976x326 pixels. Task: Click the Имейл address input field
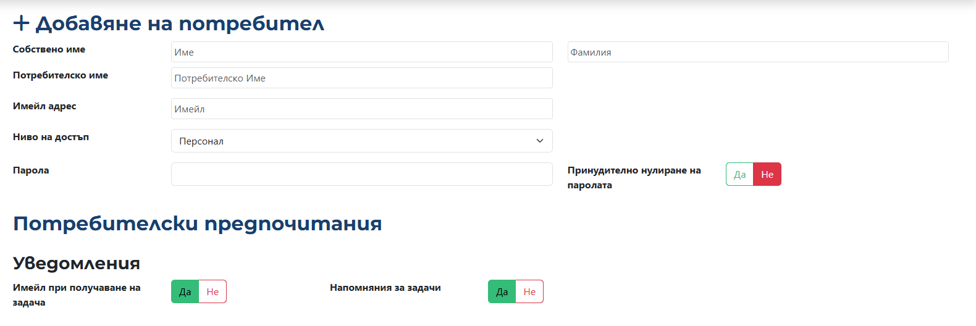click(361, 109)
